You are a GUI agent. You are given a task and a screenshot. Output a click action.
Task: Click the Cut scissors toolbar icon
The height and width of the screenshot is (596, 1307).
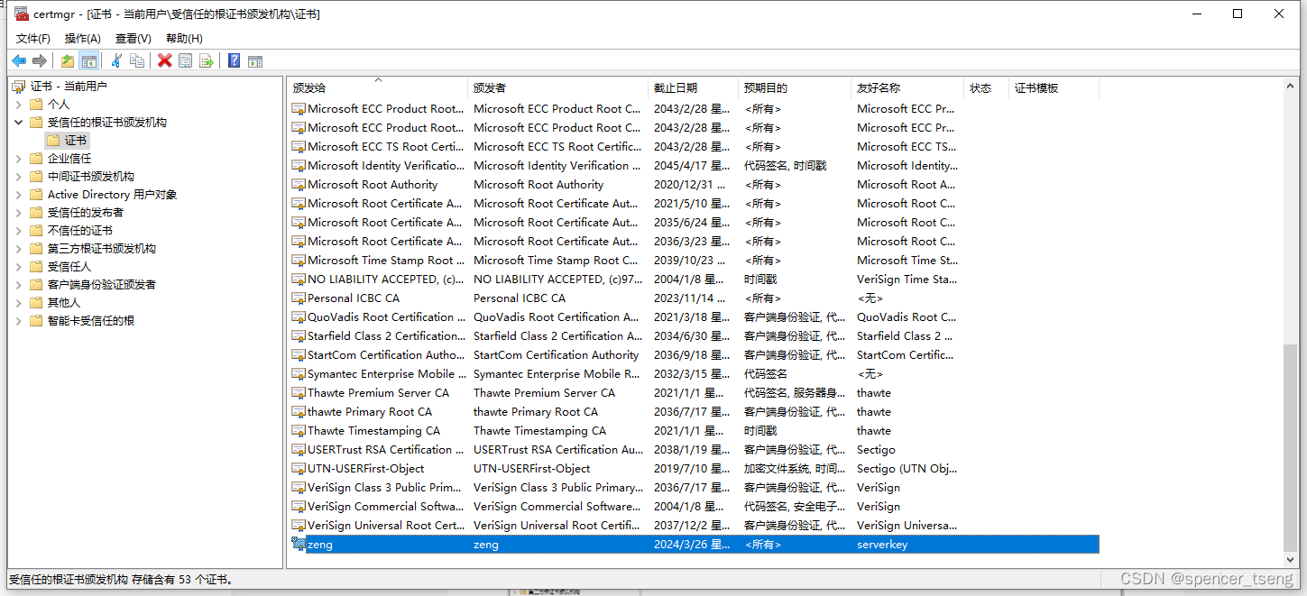[116, 60]
